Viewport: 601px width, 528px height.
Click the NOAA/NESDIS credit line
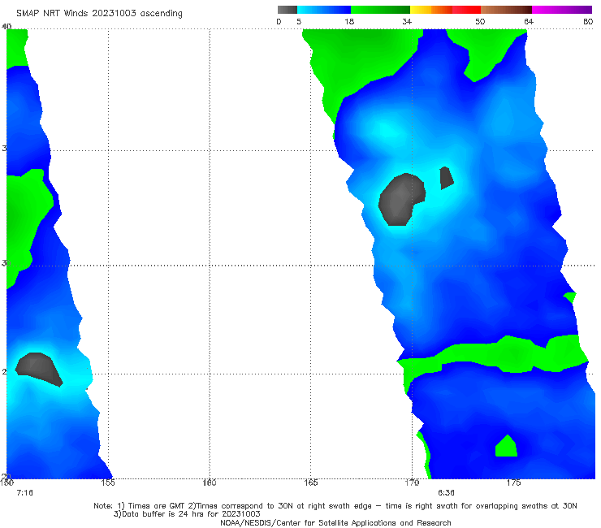click(335, 523)
